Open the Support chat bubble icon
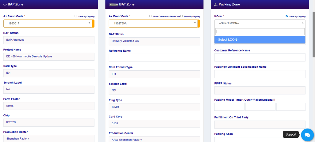The width and height of the screenshot is (315, 142). [x=307, y=135]
